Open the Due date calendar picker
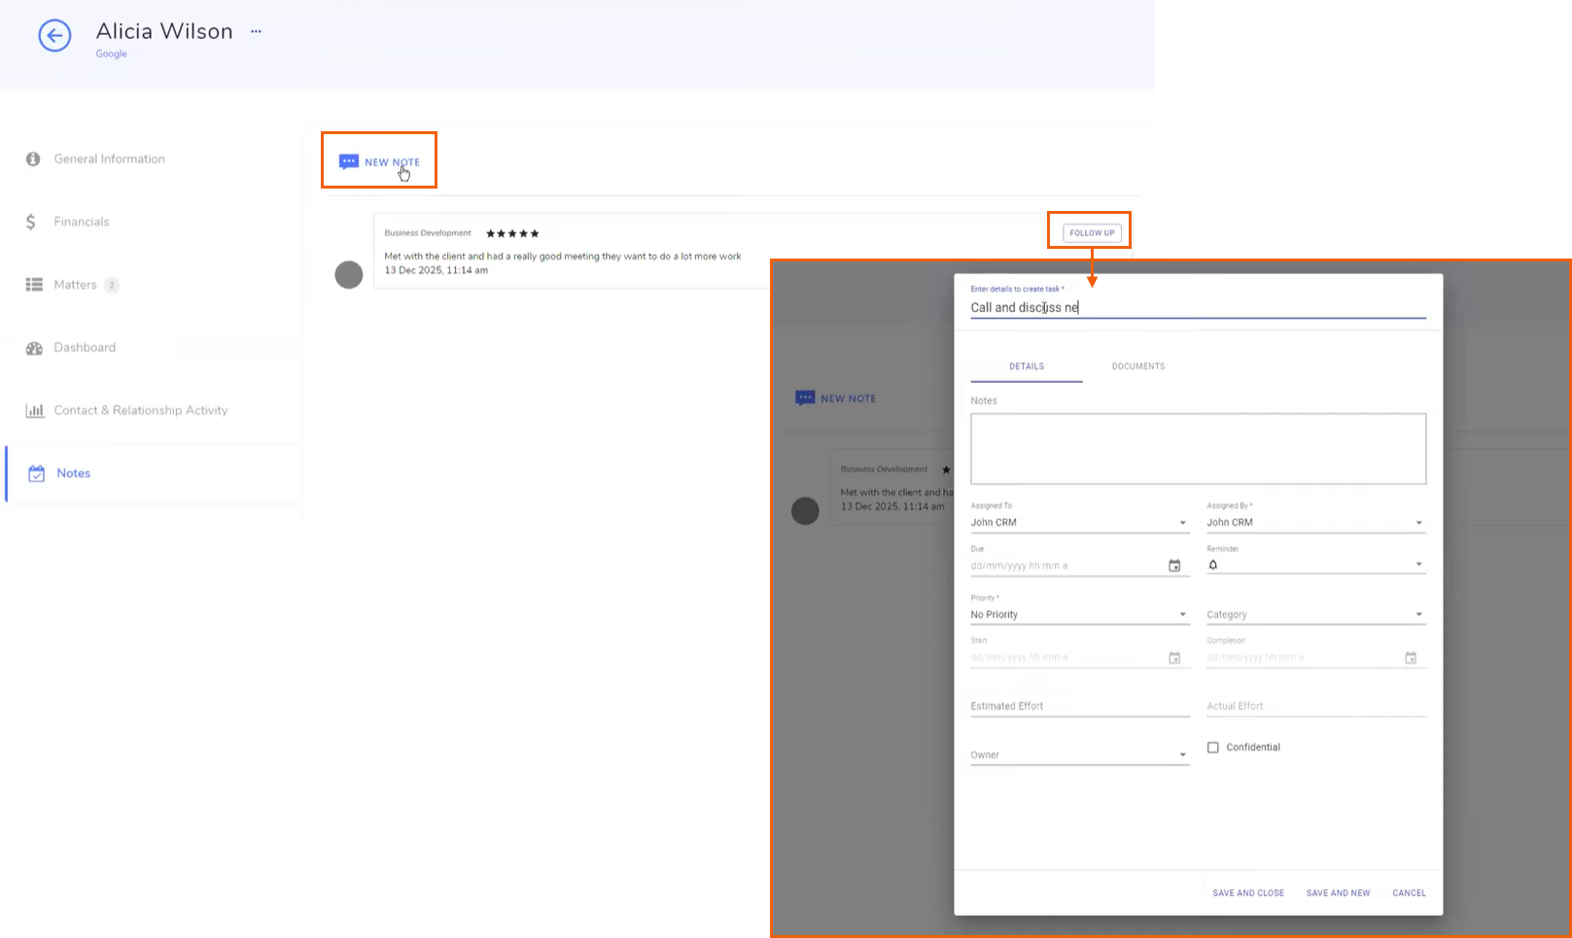Viewport: 1572px width, 938px height. point(1174,566)
